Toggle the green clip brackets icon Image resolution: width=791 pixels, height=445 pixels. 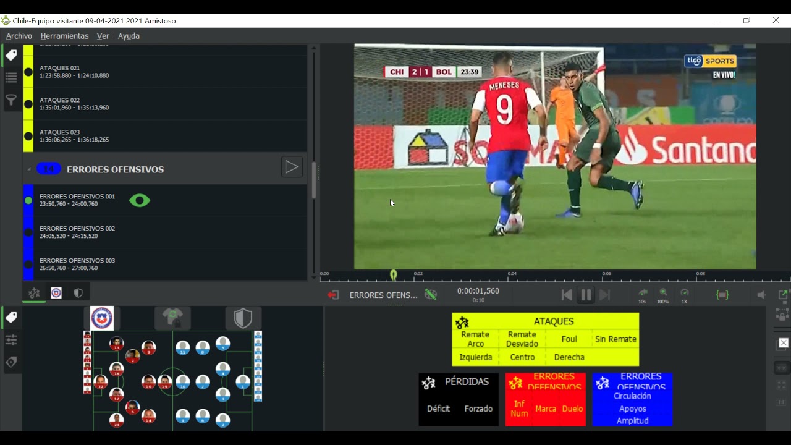[x=722, y=295]
